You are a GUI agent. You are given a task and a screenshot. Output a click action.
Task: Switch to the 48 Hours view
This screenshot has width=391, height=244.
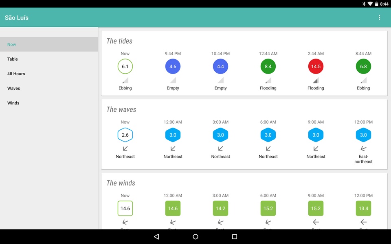click(49, 74)
